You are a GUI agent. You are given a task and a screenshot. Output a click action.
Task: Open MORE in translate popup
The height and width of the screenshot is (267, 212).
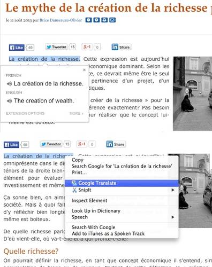point(77,113)
